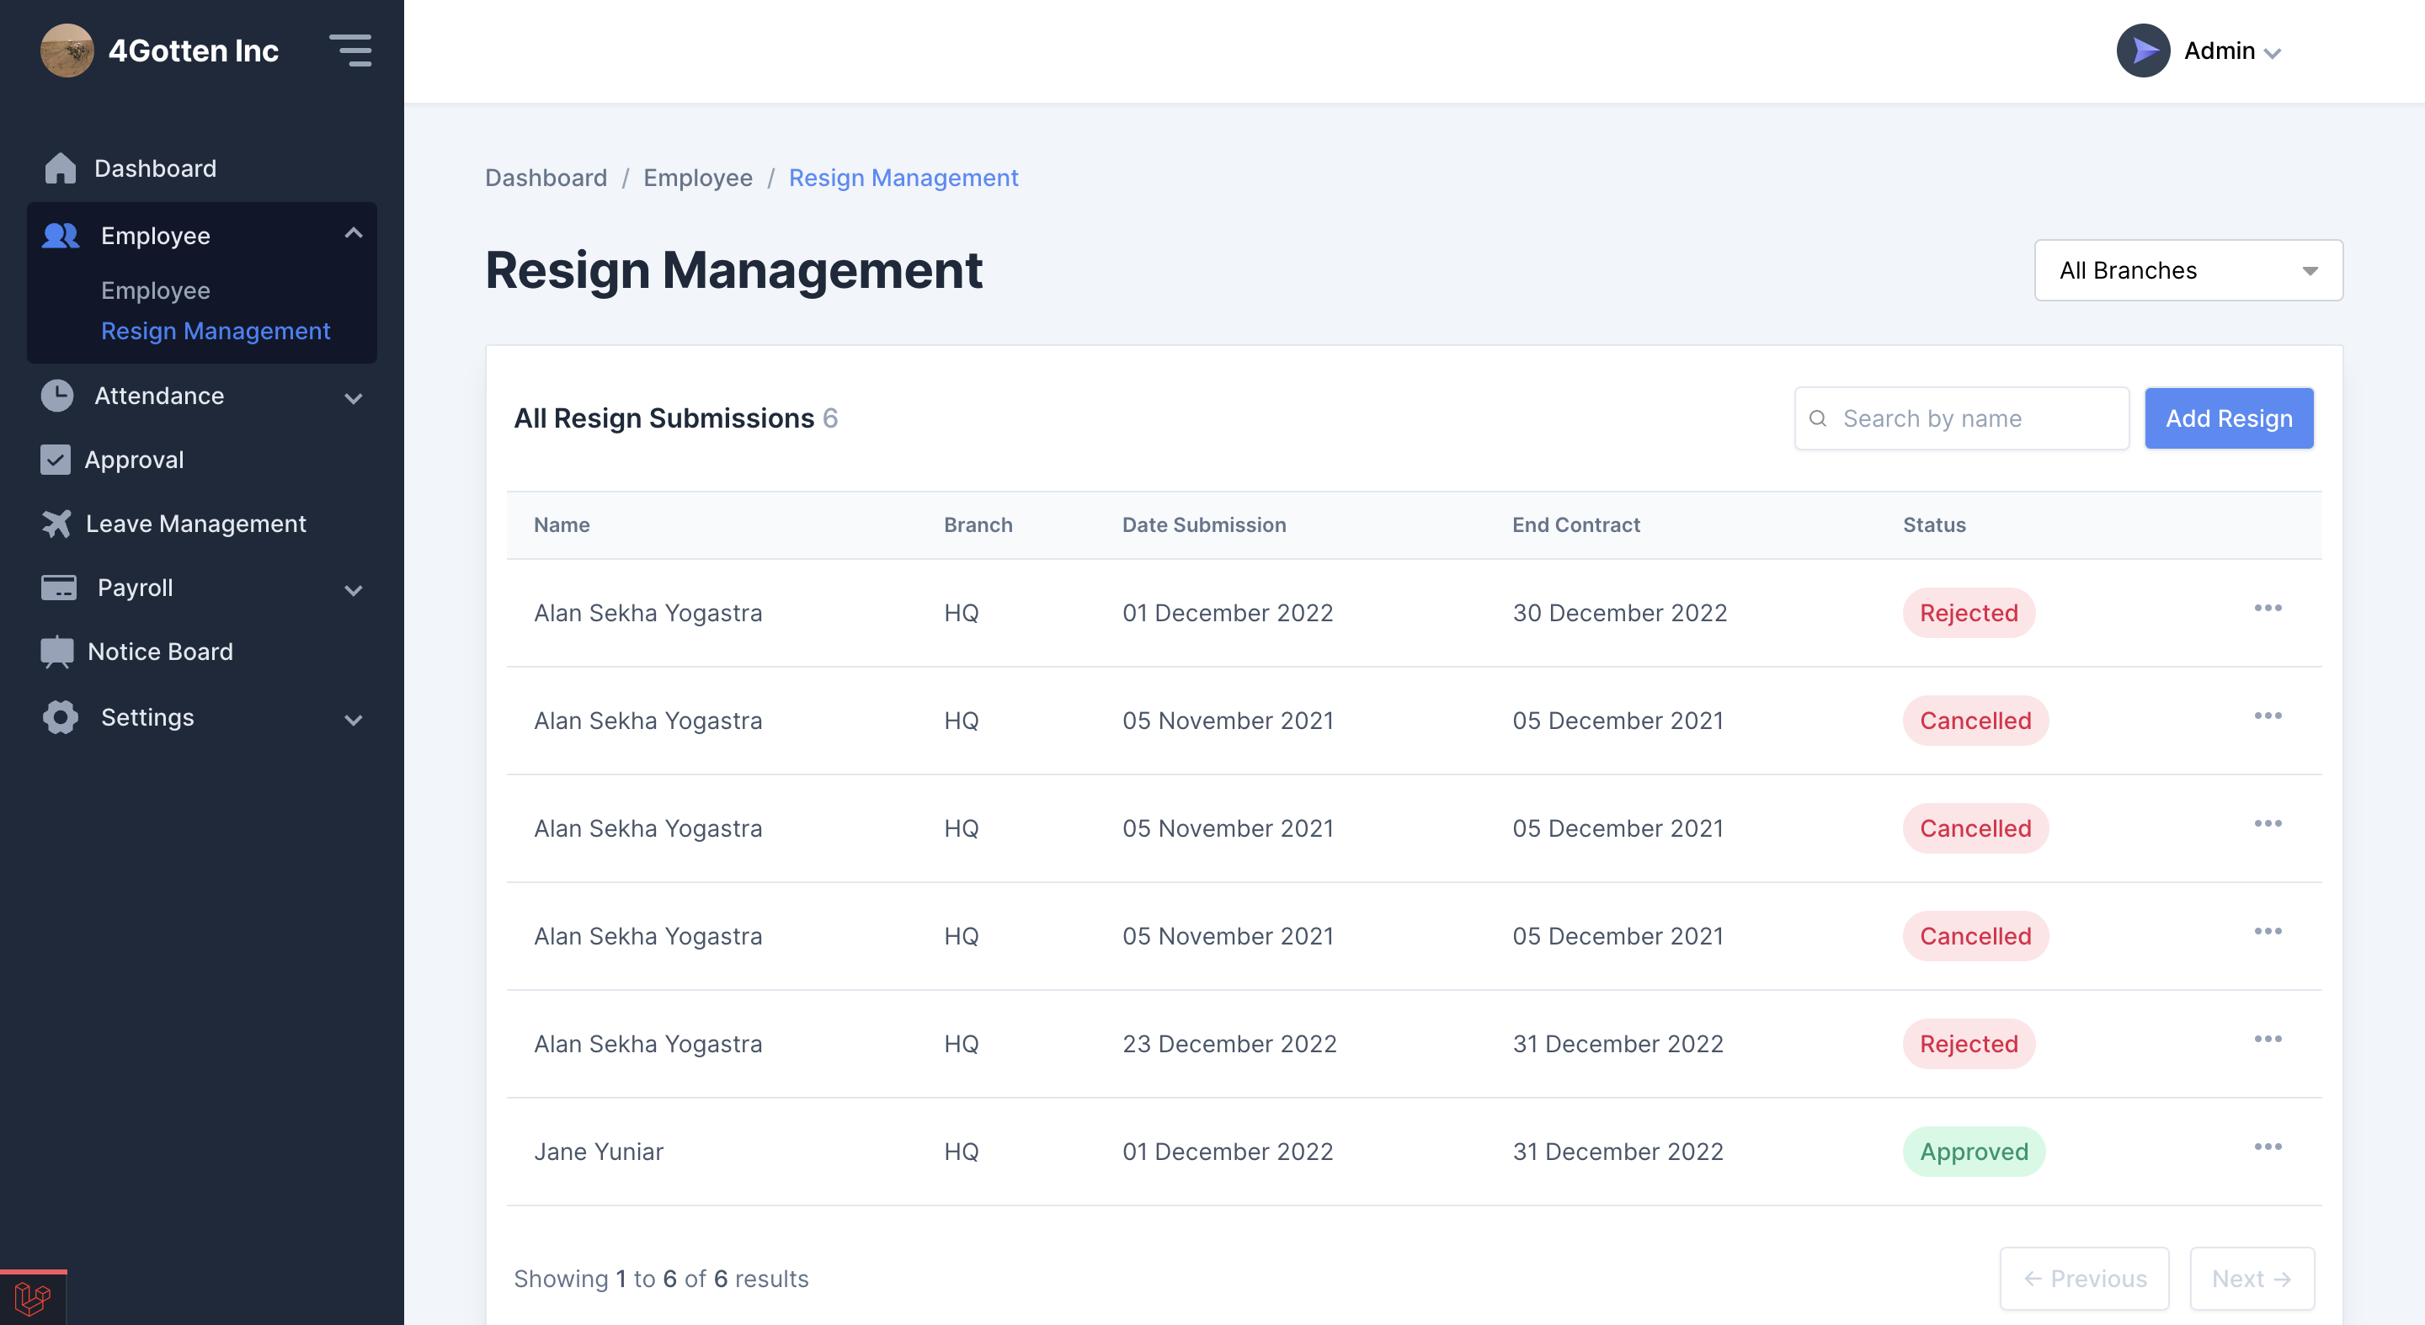Click the Attendance clock icon
Screen dimensions: 2425x1325
click(x=57, y=396)
